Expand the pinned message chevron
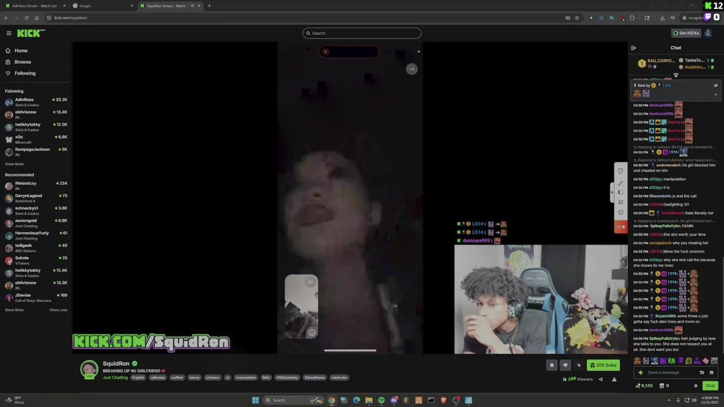724x407 pixels. 716,94
